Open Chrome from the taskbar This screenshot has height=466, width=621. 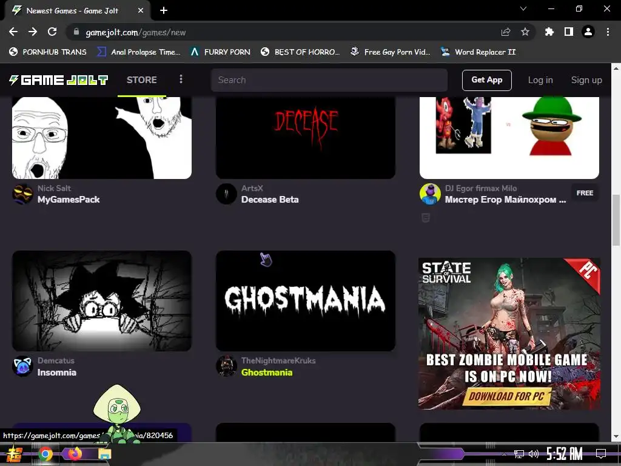45,454
